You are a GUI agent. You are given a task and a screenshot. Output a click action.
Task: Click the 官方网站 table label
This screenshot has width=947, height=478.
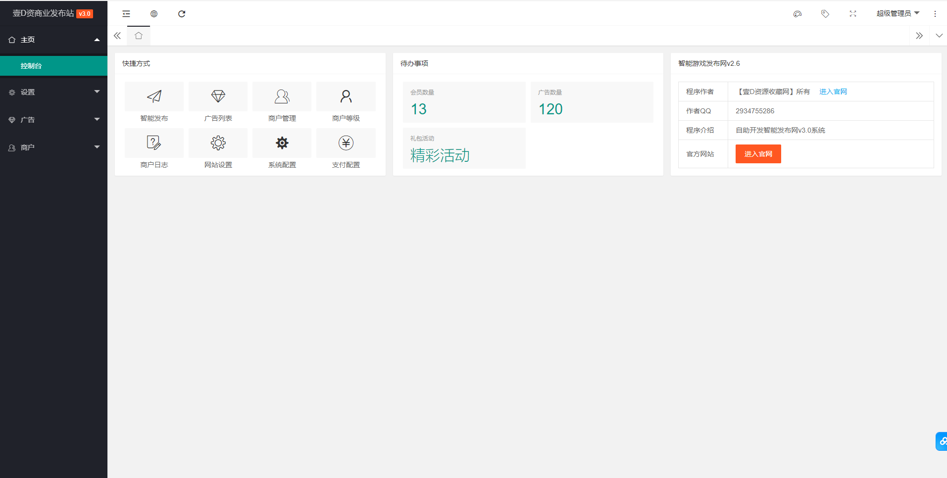click(x=700, y=154)
